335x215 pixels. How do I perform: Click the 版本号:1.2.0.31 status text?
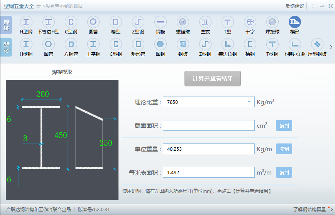pyautogui.click(x=93, y=210)
